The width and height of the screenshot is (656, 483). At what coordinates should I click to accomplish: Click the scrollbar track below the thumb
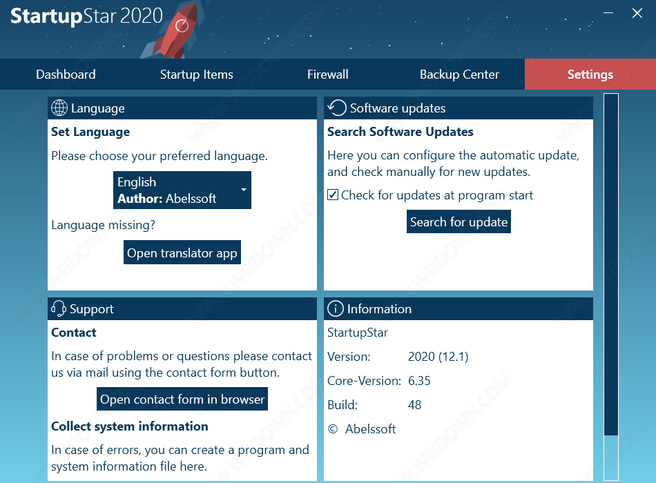(611, 457)
